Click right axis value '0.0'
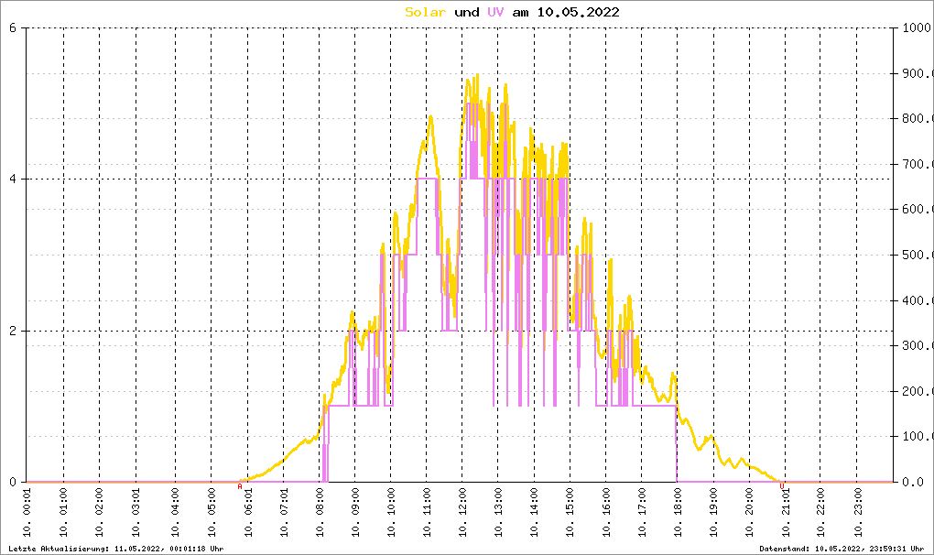Image resolution: width=934 pixels, height=555 pixels. tap(913, 482)
